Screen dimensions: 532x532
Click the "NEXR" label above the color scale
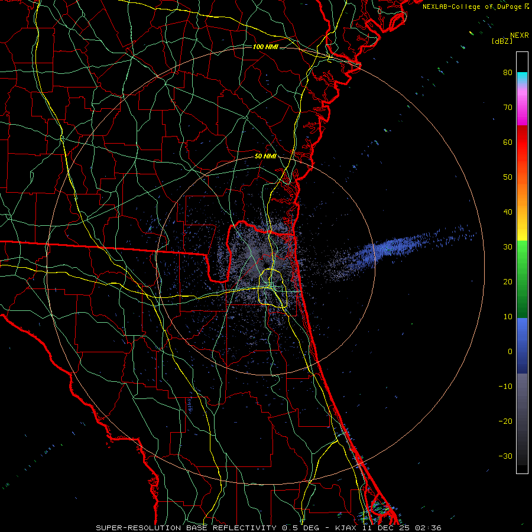click(519, 35)
